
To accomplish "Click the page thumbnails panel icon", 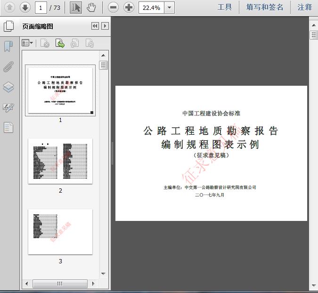I will pos(9,26).
